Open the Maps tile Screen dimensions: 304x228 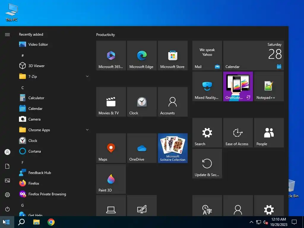111,148
